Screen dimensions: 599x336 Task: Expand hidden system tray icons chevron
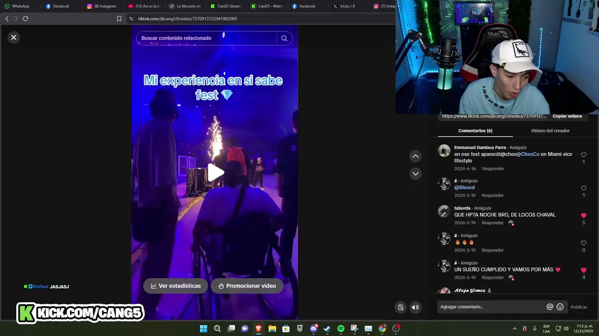click(515, 329)
